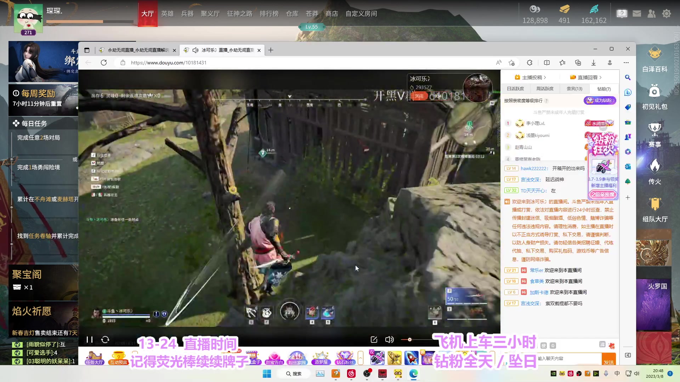This screenshot has width=680, height=382.
Task: Toggle browser split screen view
Action: click(547, 63)
